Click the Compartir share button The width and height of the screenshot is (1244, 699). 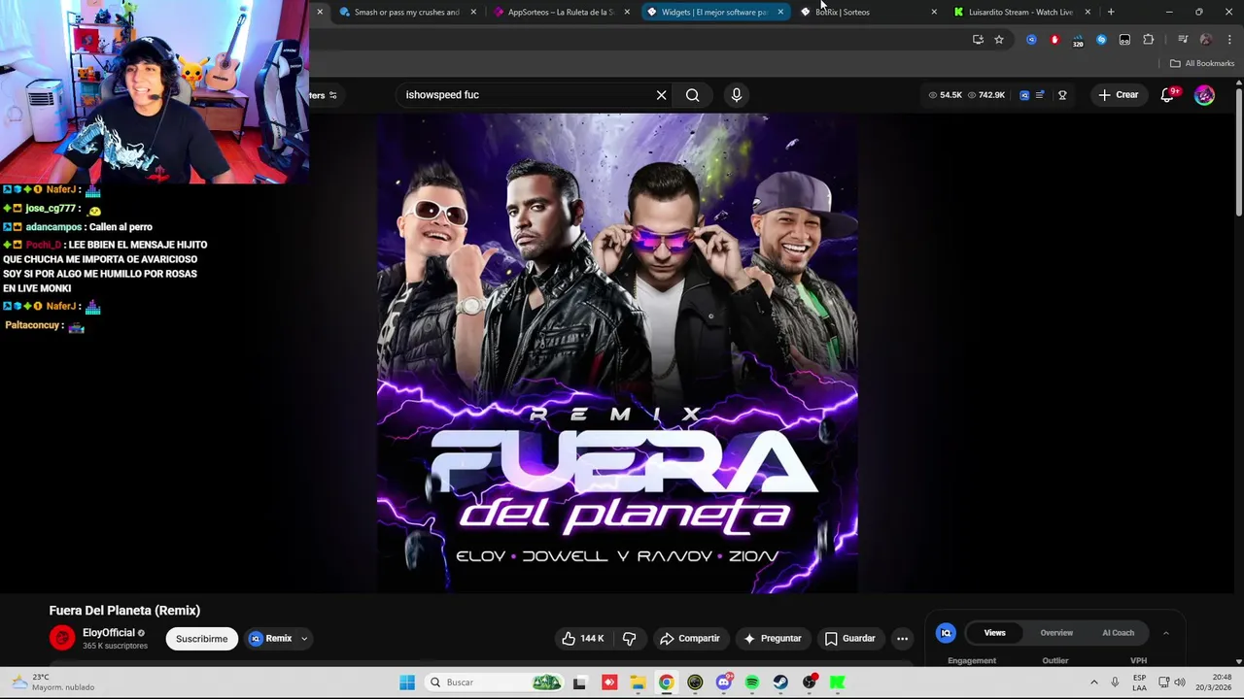pos(689,639)
